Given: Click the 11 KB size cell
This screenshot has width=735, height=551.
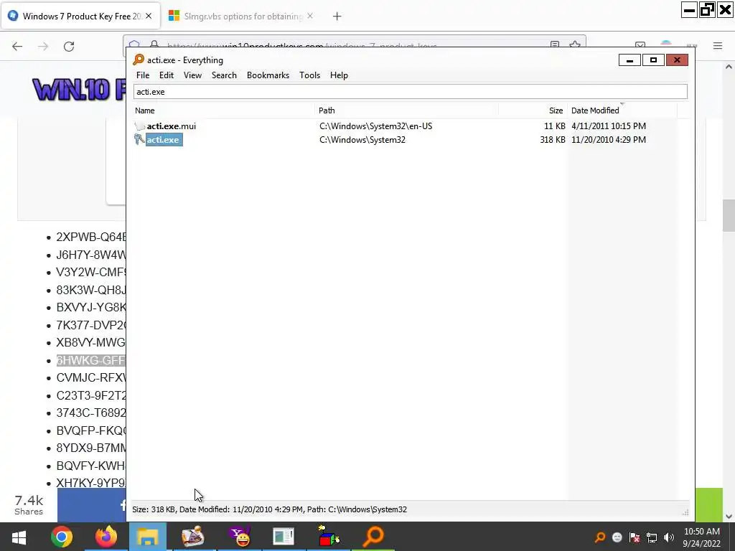Looking at the screenshot, I should tap(555, 126).
